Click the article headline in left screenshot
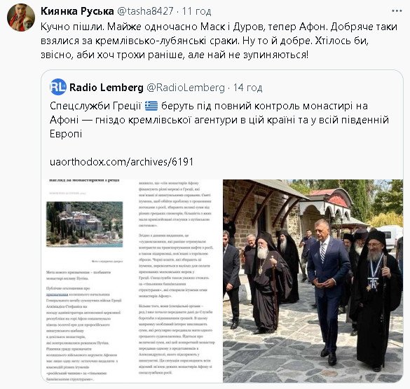 point(85,180)
